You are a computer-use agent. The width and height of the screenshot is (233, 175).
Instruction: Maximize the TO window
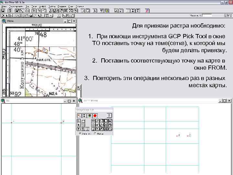pyautogui.click(x=69, y=101)
